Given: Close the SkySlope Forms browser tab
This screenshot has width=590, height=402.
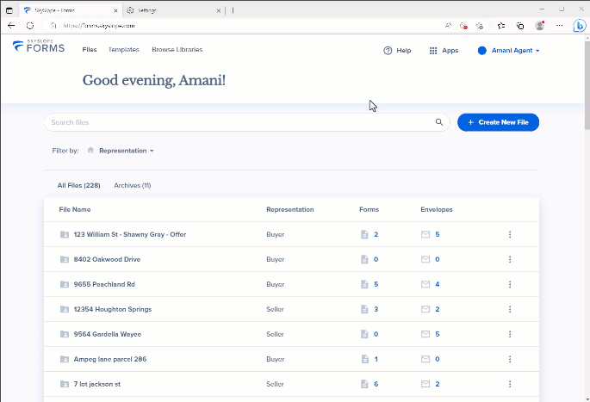Looking at the screenshot, I should [115, 10].
